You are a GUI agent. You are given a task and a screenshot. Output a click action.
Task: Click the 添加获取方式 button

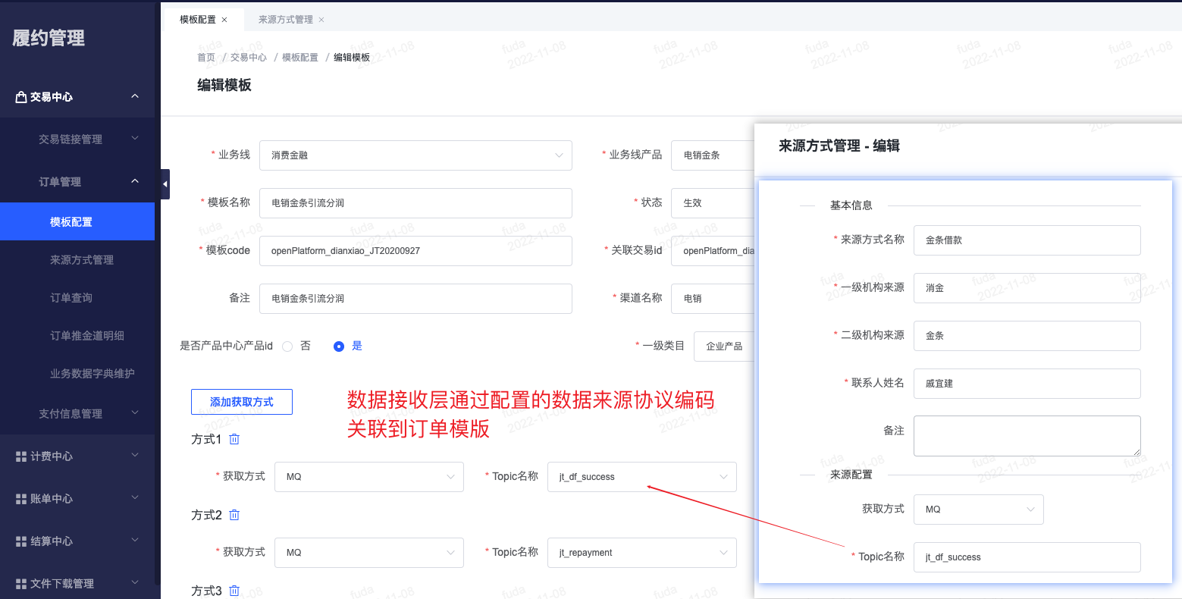pos(242,402)
